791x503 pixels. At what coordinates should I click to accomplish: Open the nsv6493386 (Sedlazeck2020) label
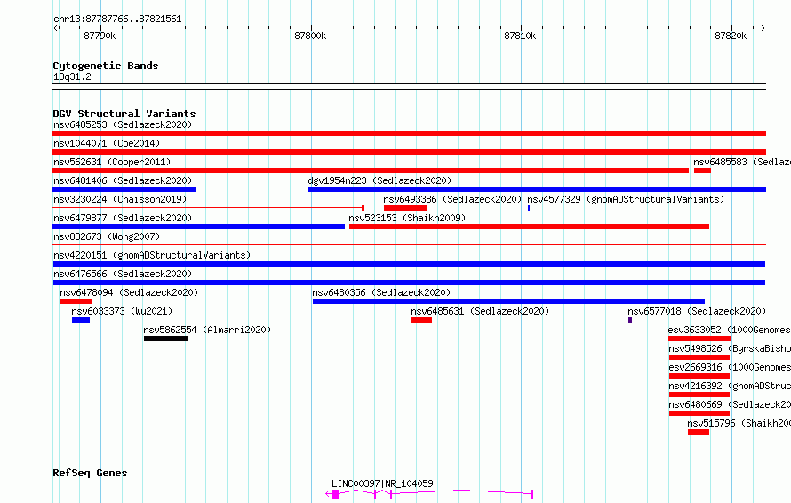point(452,199)
